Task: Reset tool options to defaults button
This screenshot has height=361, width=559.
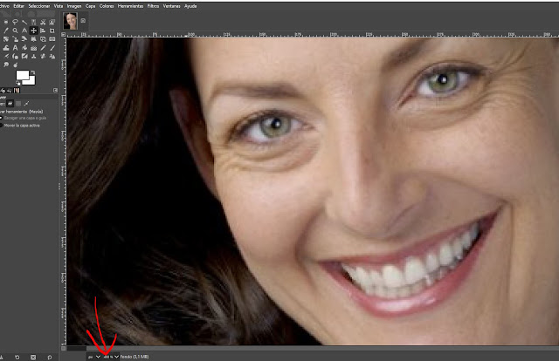Action: point(50,358)
